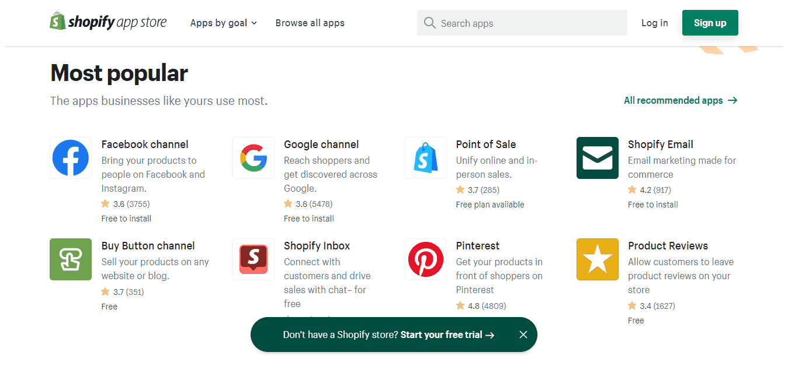788x366 pixels.
Task: Click the Google channel rating star
Action: [x=288, y=204]
